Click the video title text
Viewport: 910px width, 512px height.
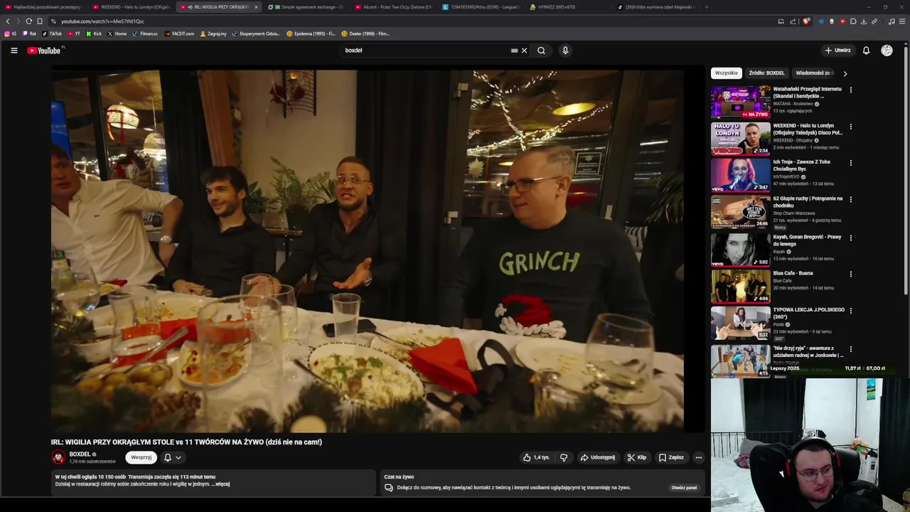[186, 442]
